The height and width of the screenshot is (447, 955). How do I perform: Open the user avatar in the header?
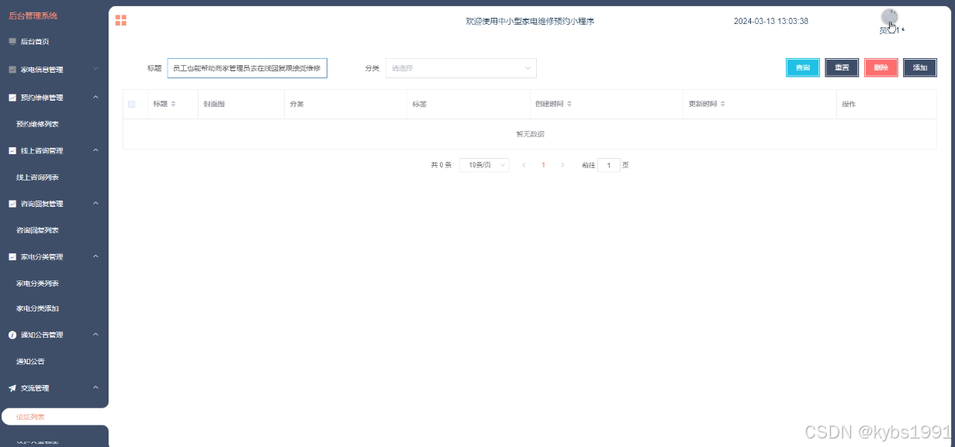click(889, 17)
